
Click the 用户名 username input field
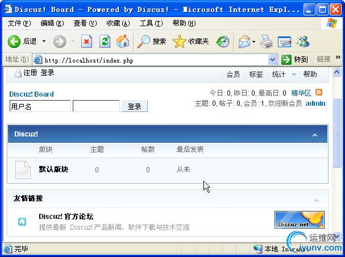40,106
